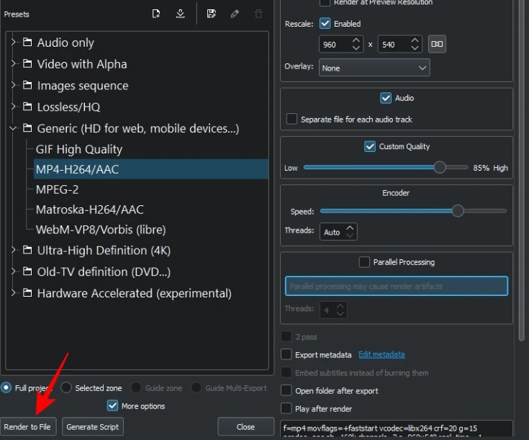Toggle the Audio checkbox
Viewport: 529px width, 440px height.
point(386,98)
